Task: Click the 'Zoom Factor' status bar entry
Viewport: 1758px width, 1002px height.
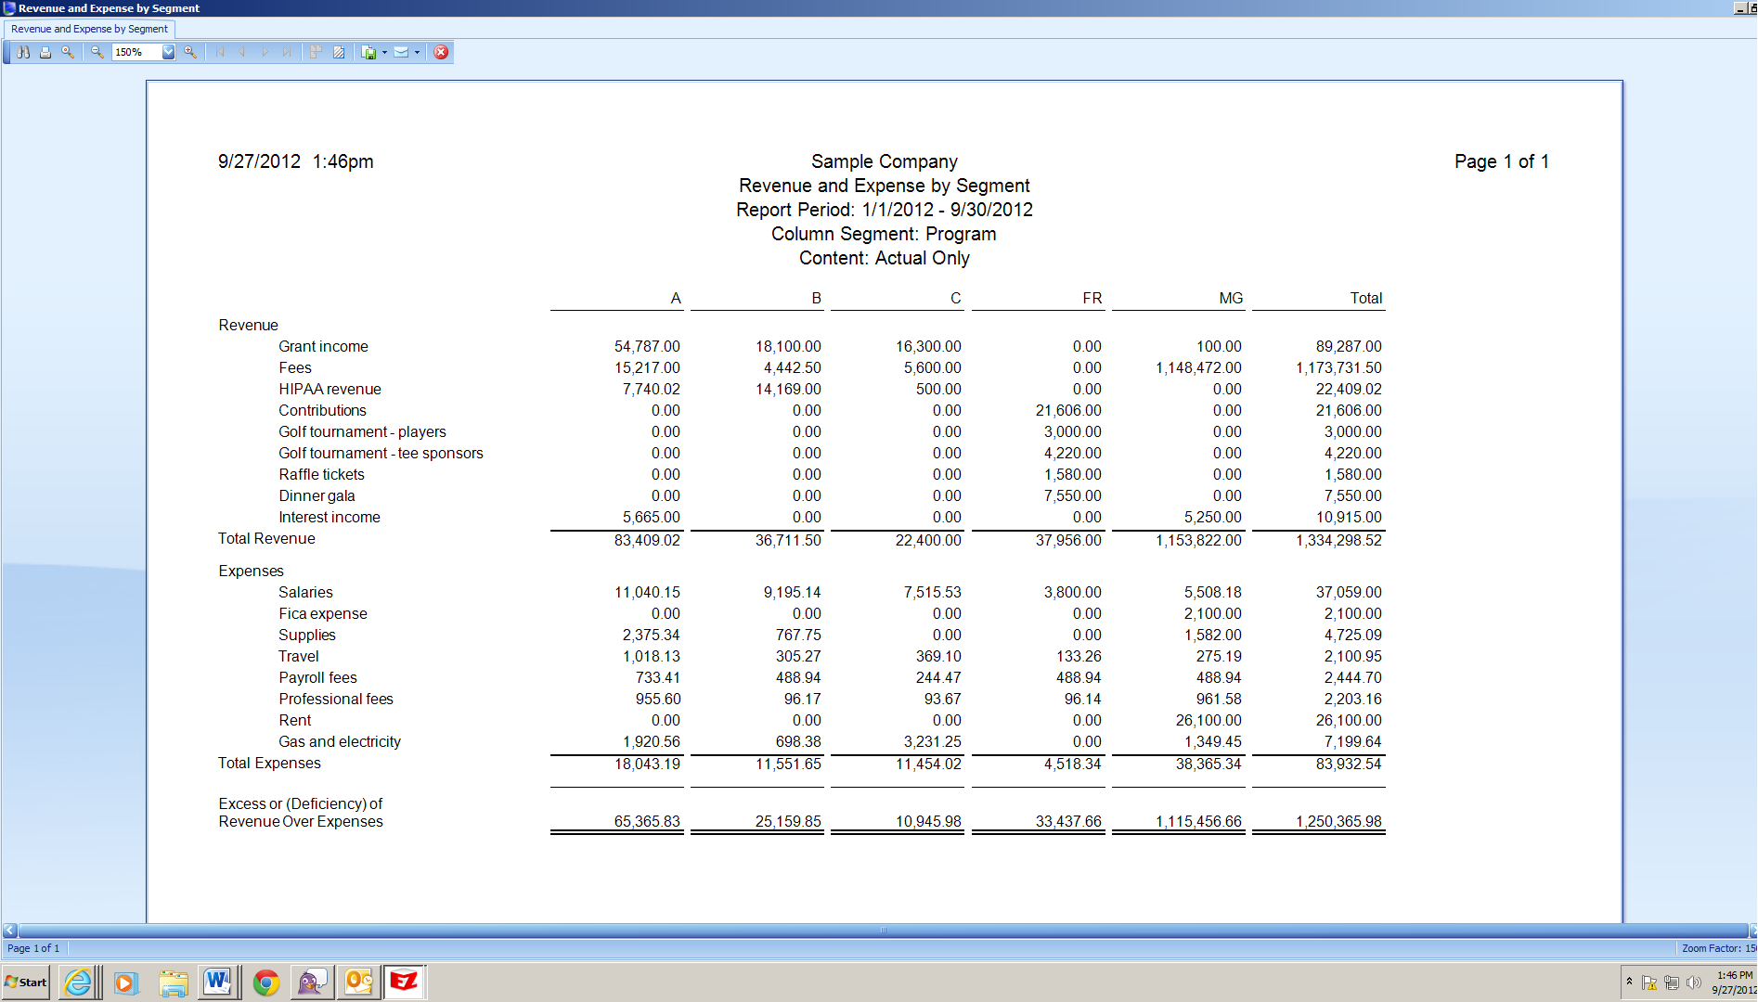Action: click(1719, 948)
